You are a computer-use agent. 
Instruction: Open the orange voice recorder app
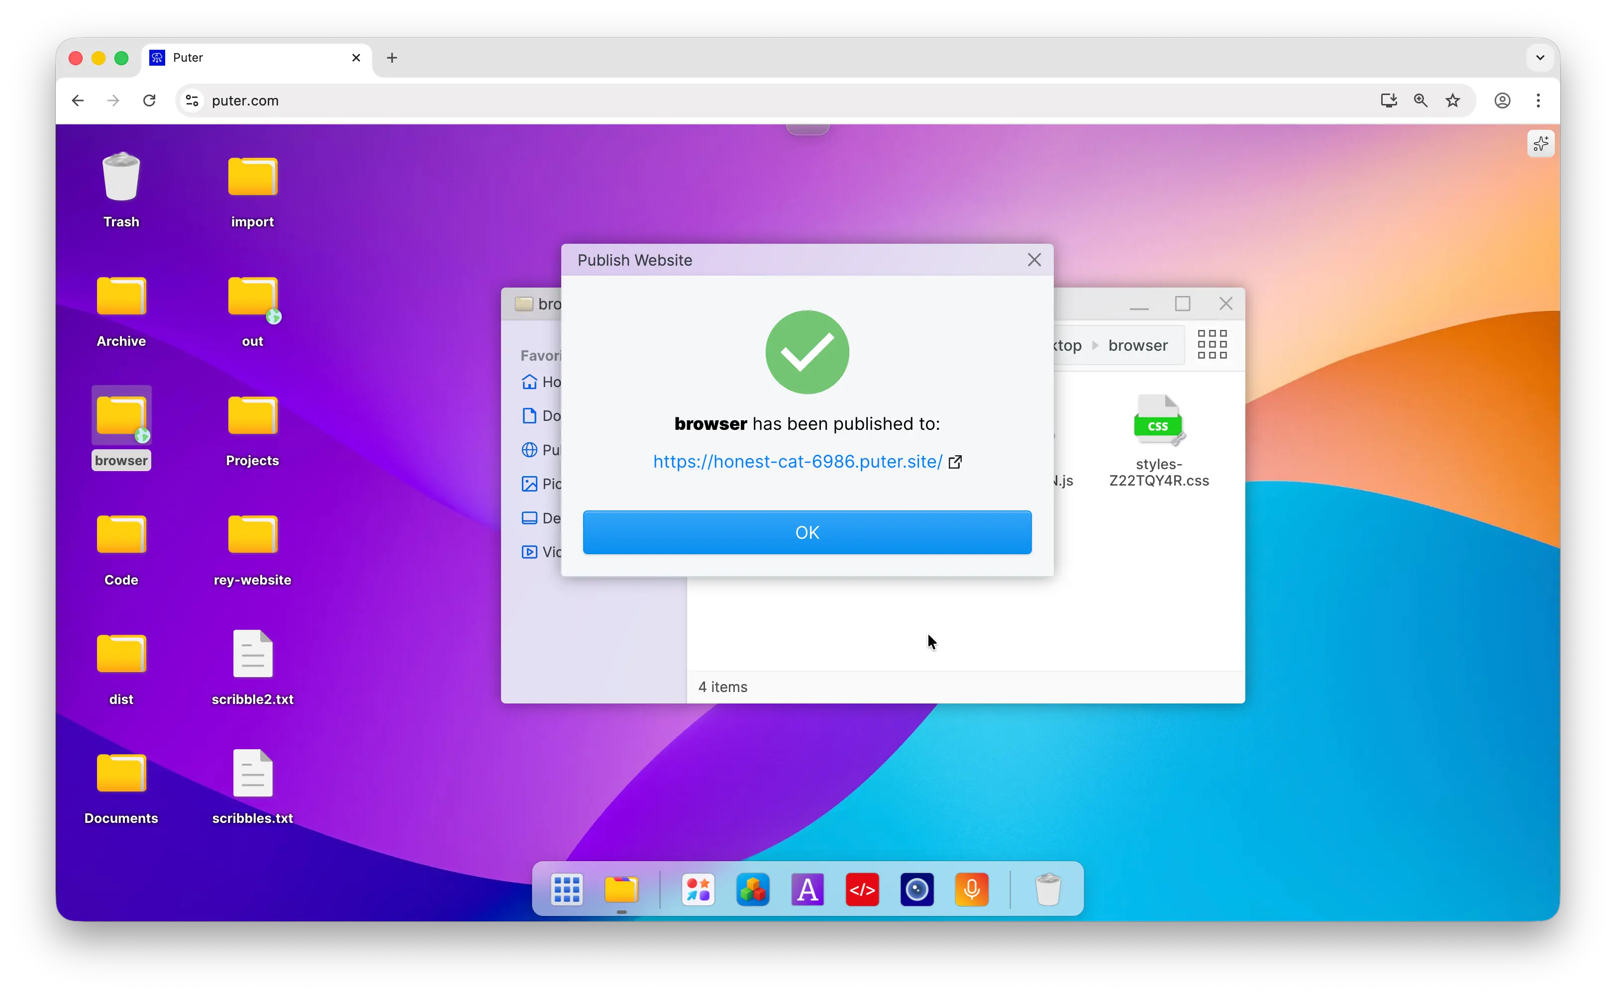pyautogui.click(x=971, y=890)
